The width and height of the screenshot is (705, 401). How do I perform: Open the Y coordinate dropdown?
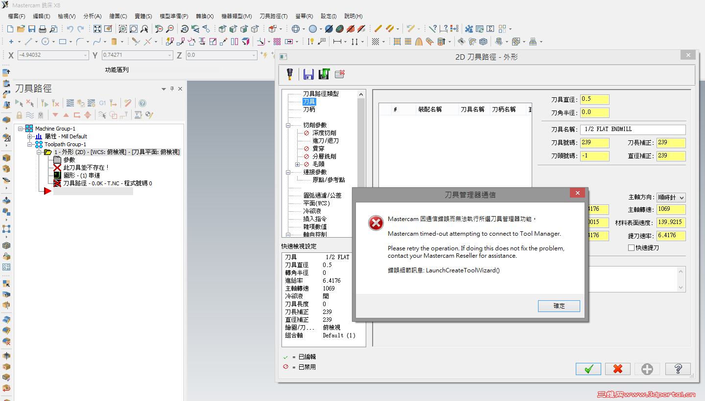(169, 55)
